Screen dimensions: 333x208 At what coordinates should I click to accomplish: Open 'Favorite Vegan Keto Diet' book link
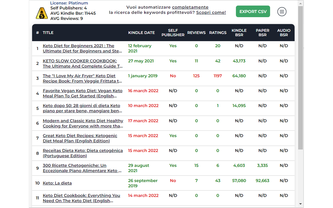(x=82, y=93)
